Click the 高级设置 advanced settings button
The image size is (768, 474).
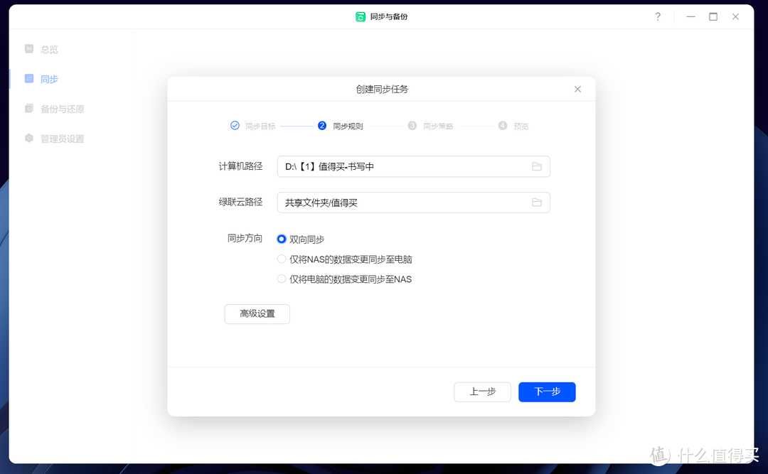pyautogui.click(x=257, y=313)
